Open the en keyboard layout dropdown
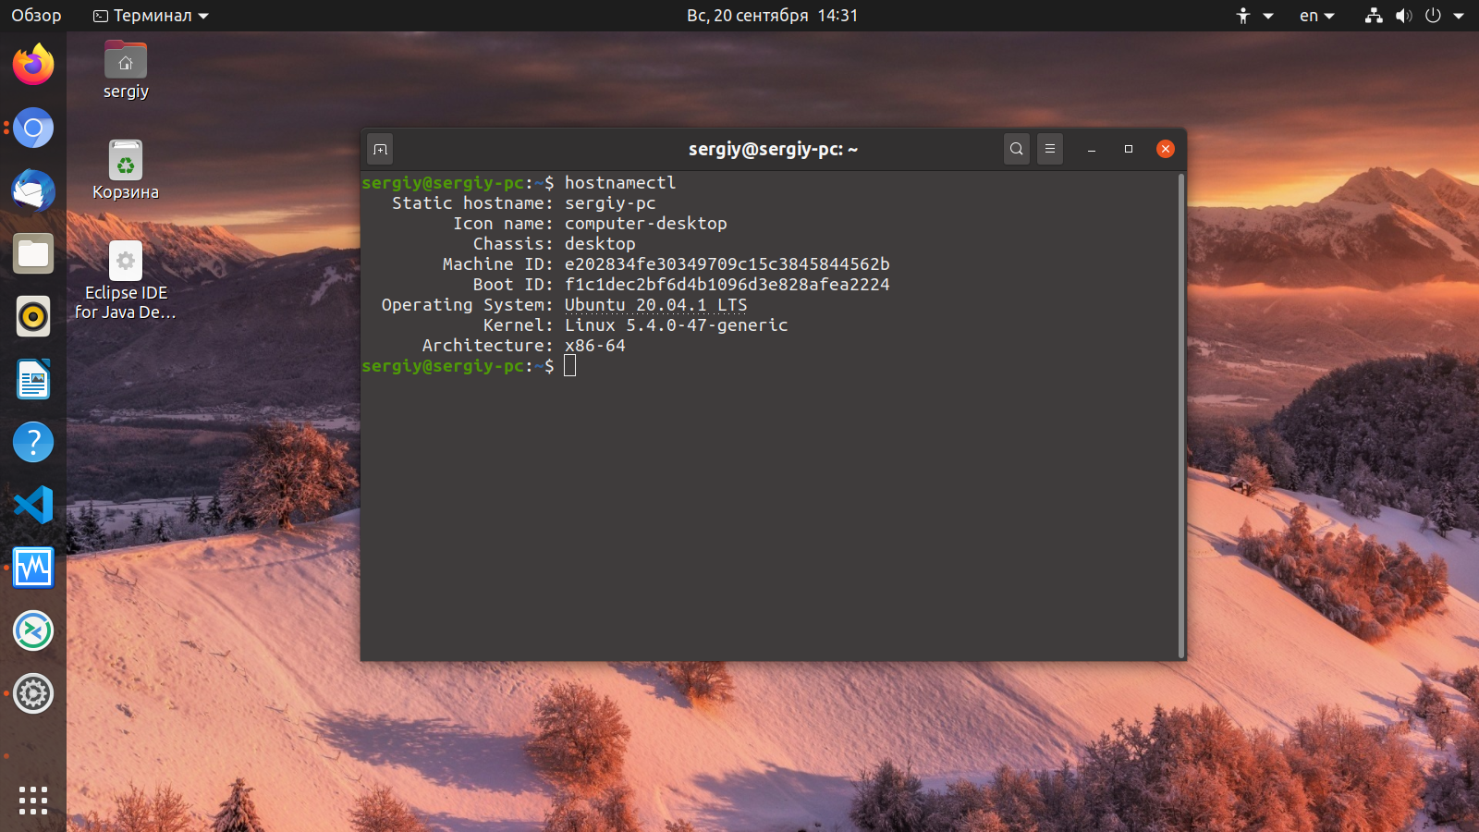Image resolution: width=1479 pixels, height=832 pixels. point(1317,16)
